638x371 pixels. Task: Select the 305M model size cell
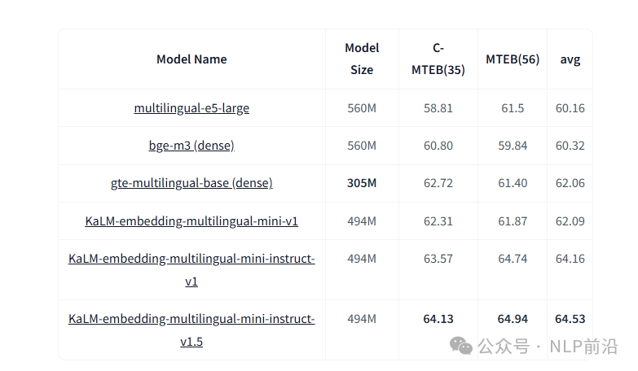362,183
